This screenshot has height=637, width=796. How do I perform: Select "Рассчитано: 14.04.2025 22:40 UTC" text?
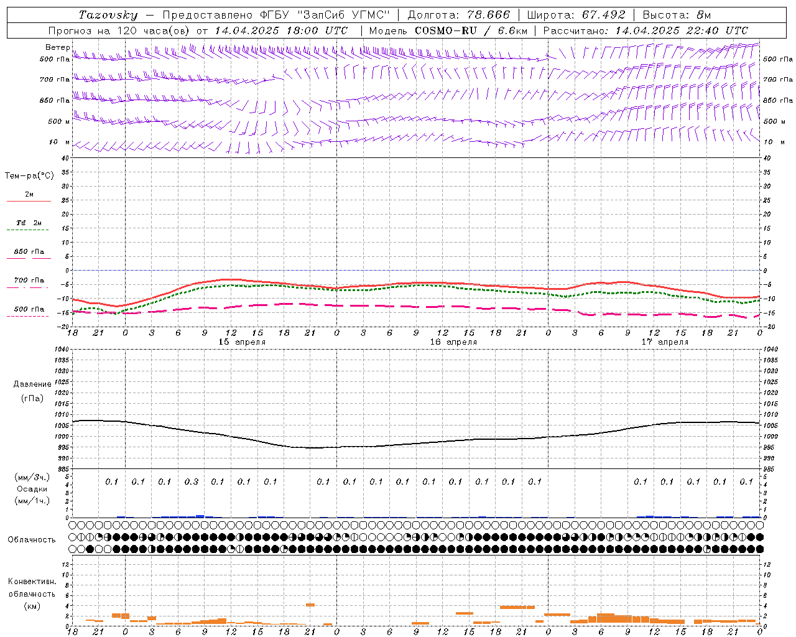pos(646,30)
